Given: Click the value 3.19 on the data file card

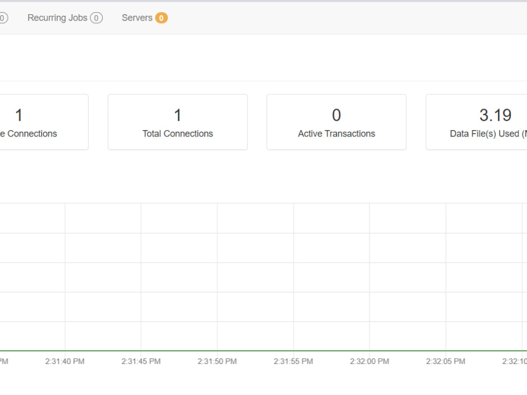Looking at the screenshot, I should [x=494, y=115].
